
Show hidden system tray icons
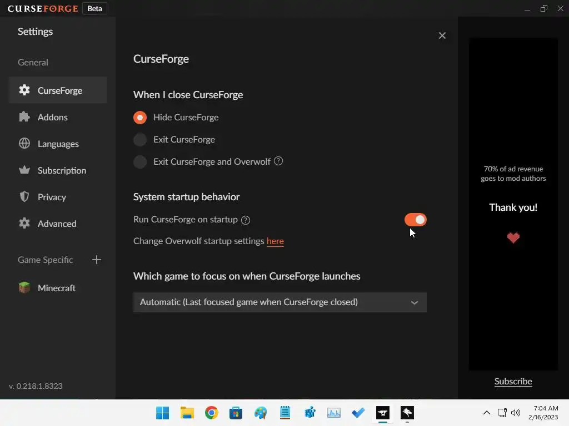(x=487, y=413)
